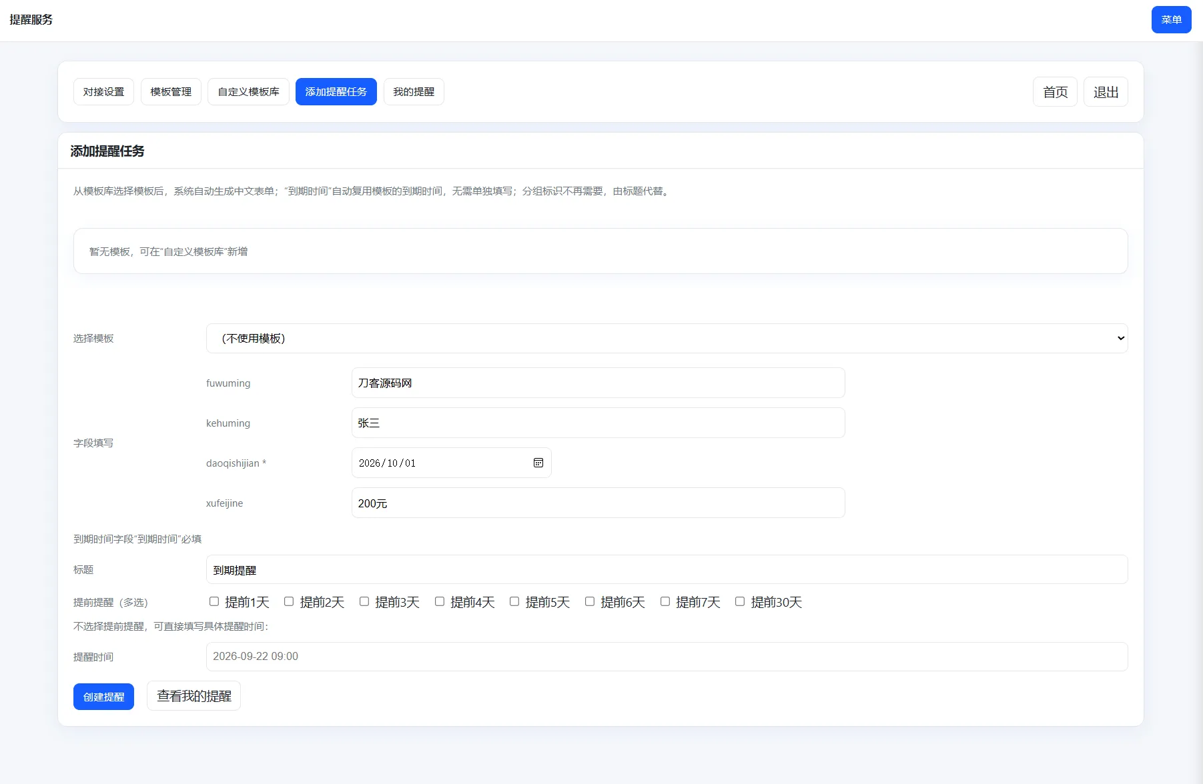The height and width of the screenshot is (784, 1203).
Task: Open the 菜单 button at top right
Action: click(x=1171, y=20)
